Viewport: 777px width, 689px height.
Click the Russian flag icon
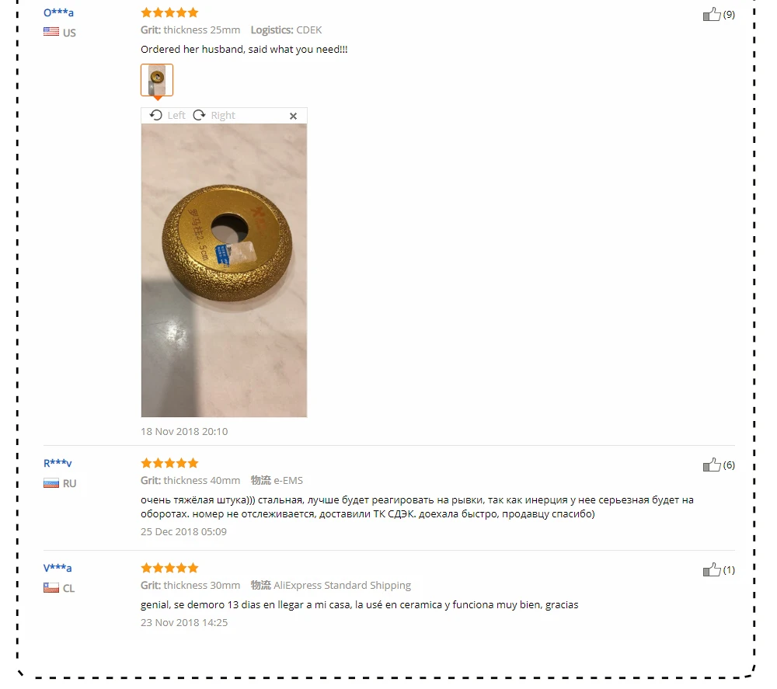coord(51,483)
